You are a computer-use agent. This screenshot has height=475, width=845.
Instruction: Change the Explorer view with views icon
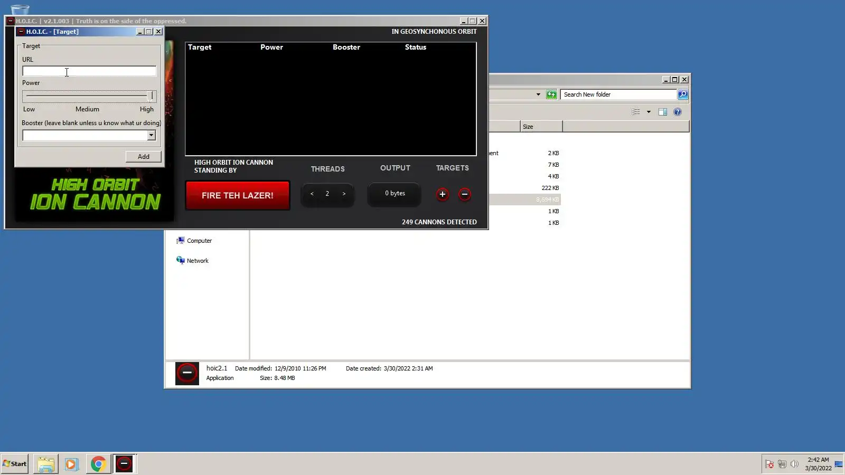click(x=636, y=112)
